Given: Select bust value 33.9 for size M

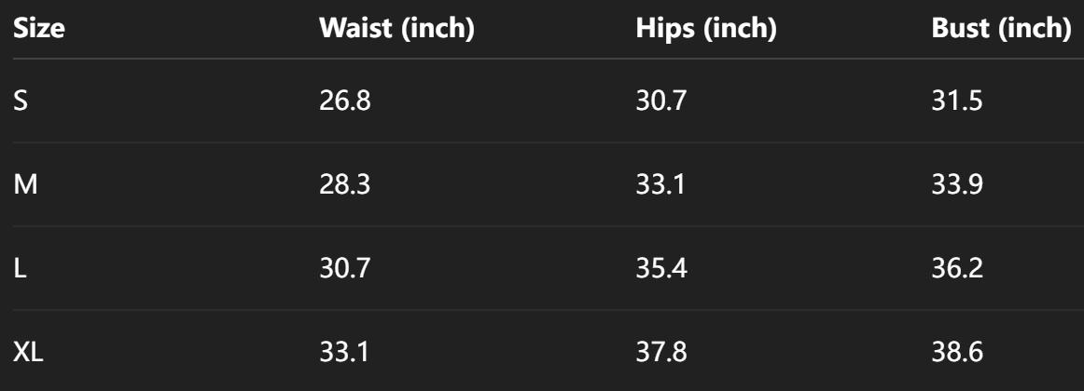Looking at the screenshot, I should 957,183.
